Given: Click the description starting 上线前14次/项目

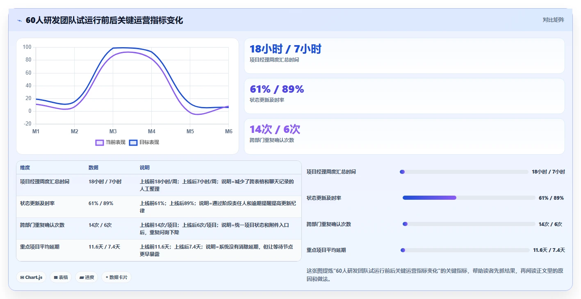Looking at the screenshot, I should point(214,228).
